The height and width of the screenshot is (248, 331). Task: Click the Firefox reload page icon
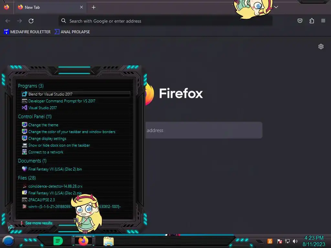pos(31,21)
